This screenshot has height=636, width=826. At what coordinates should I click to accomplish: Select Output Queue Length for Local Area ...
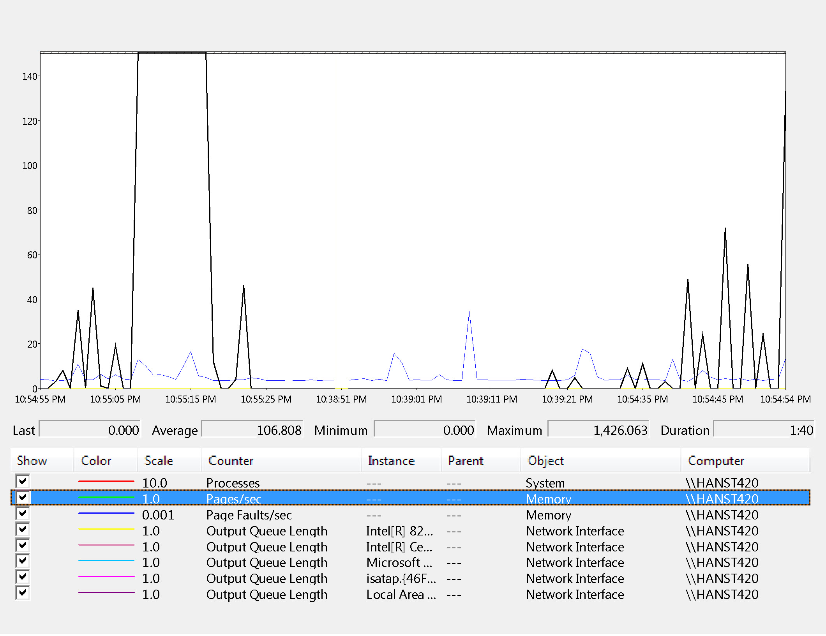pos(267,595)
